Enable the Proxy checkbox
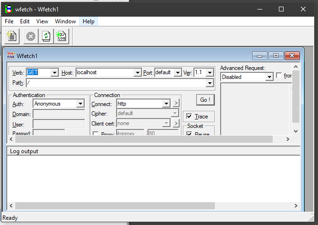Screen dimensions: 318x225 click(x=95, y=133)
